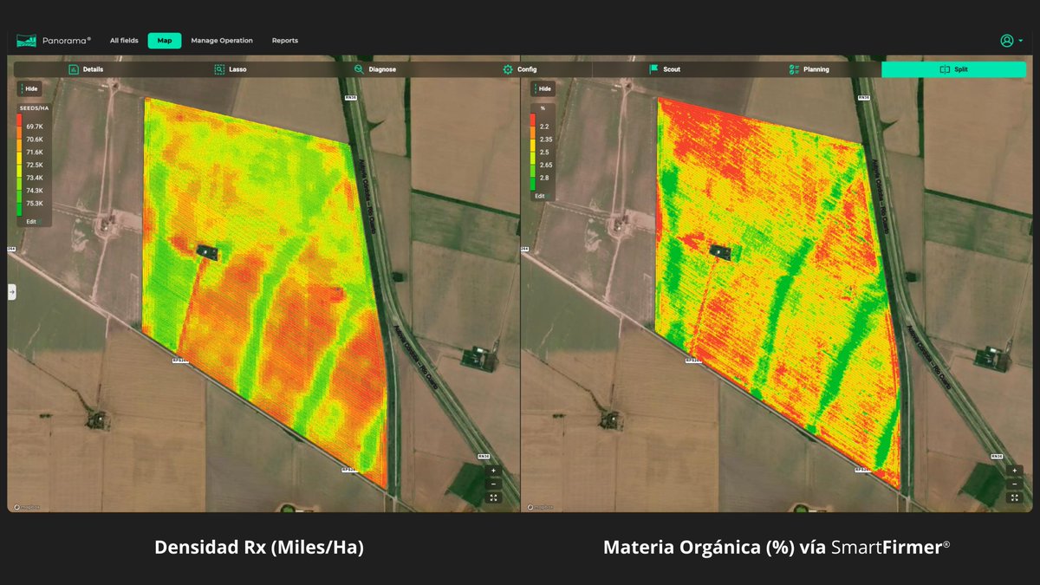Enter fullscreen on the left map
1040x585 pixels.
coord(493,497)
